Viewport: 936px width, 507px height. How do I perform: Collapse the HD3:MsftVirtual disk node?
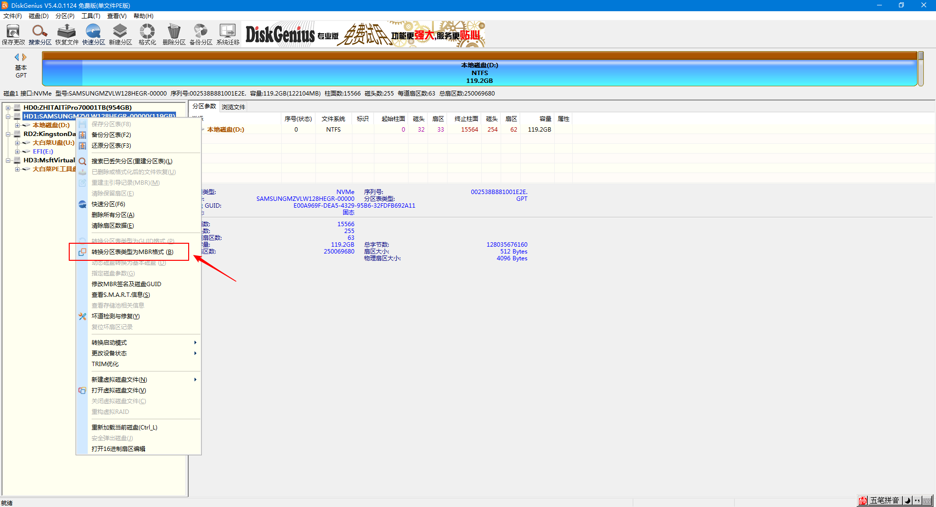[8, 160]
